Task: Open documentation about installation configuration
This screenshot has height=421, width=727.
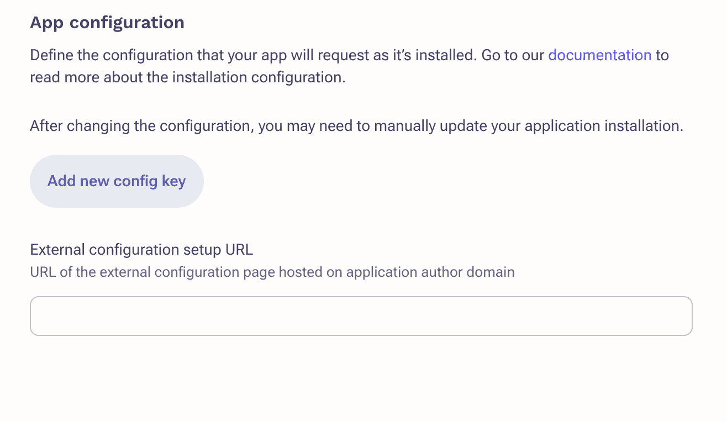Action: pyautogui.click(x=599, y=55)
